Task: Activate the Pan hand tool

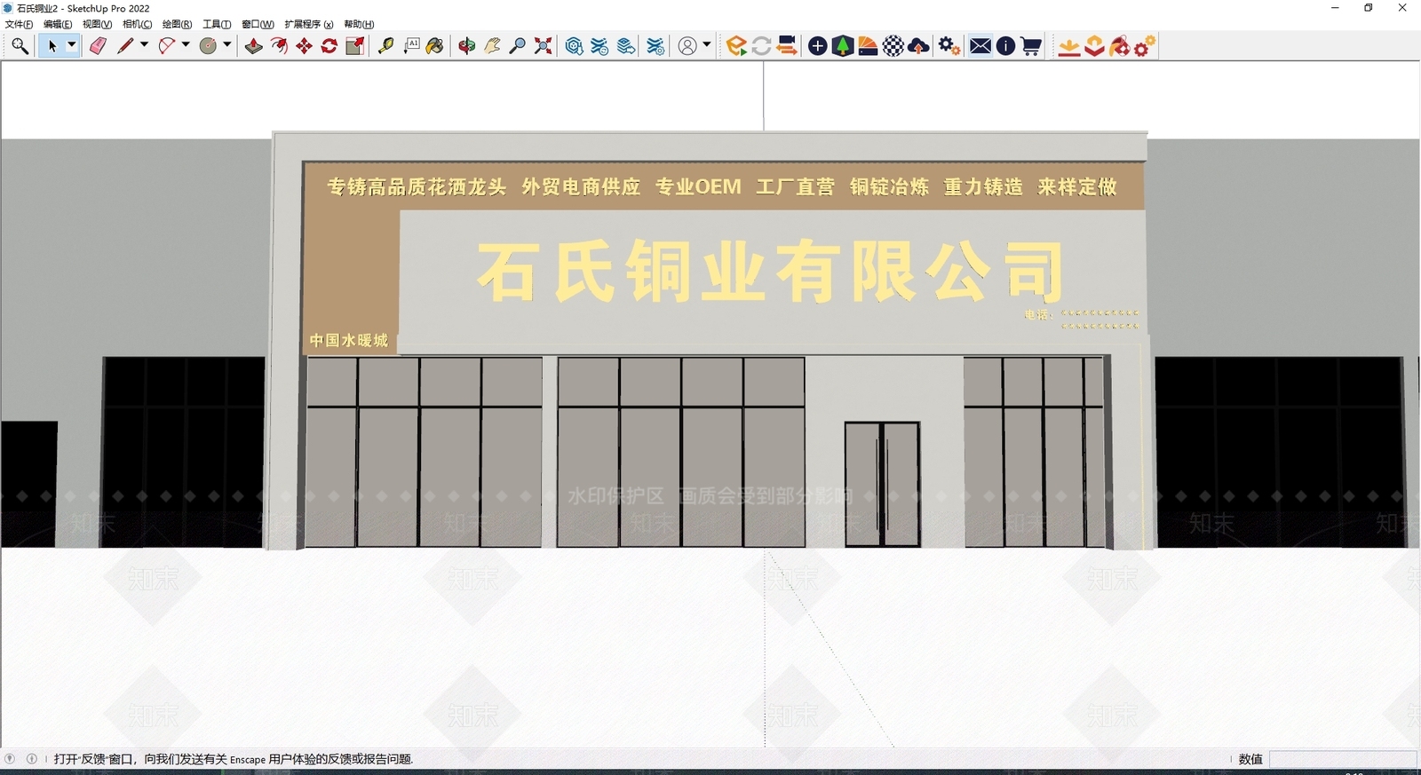Action: pos(492,46)
